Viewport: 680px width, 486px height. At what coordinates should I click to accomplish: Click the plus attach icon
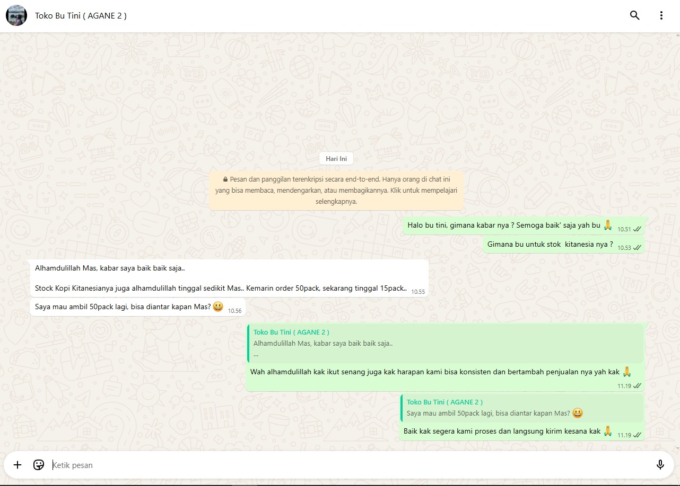click(18, 465)
